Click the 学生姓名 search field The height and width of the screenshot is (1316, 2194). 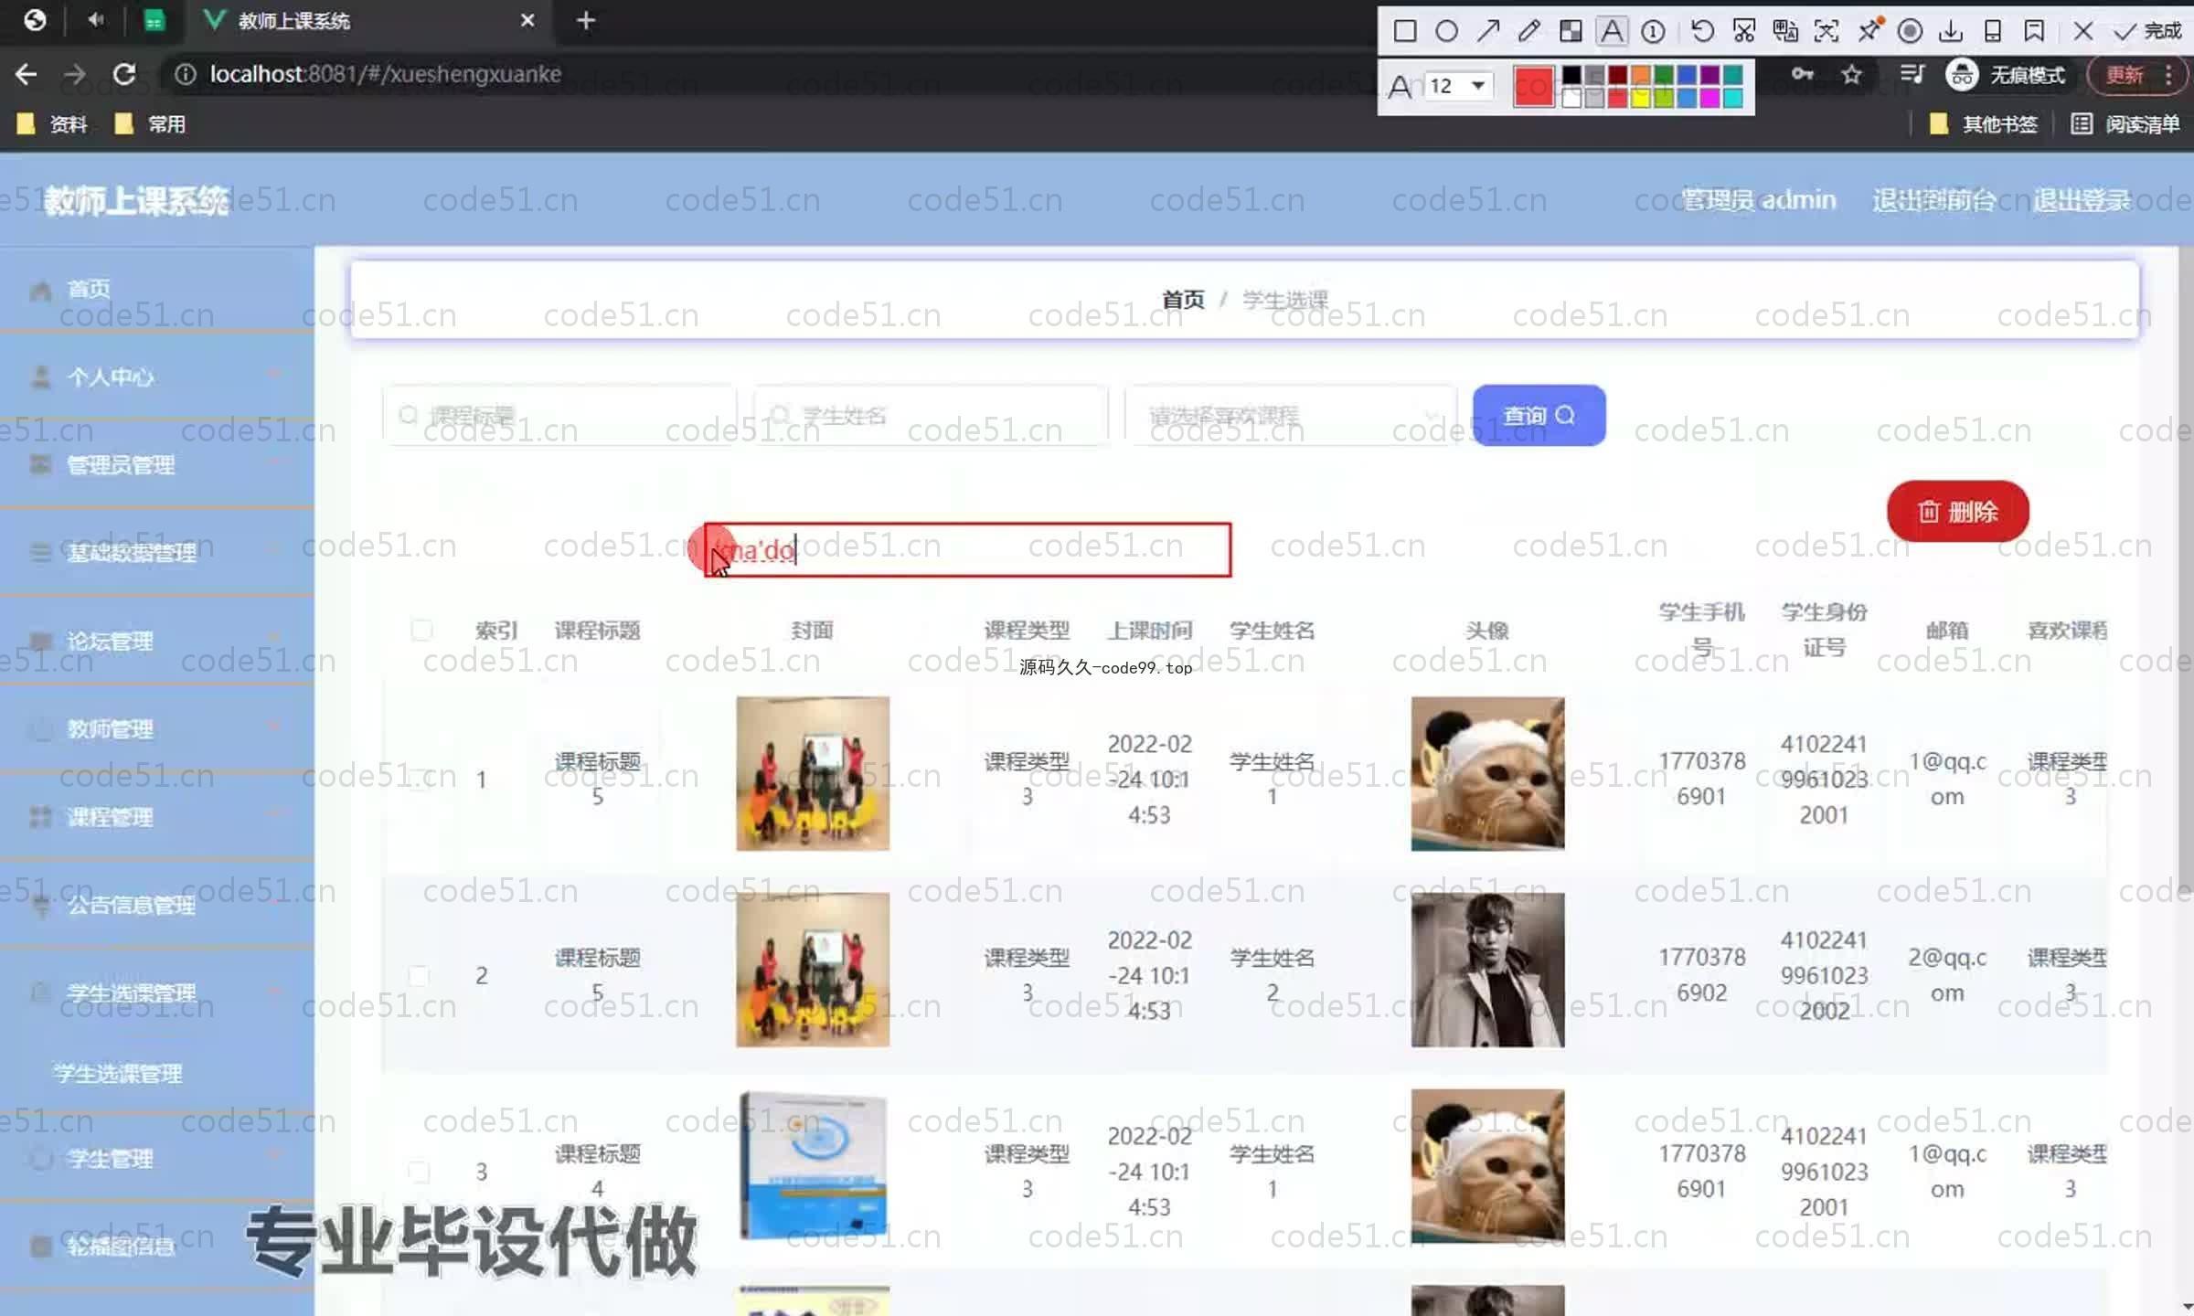pyautogui.click(x=931, y=416)
